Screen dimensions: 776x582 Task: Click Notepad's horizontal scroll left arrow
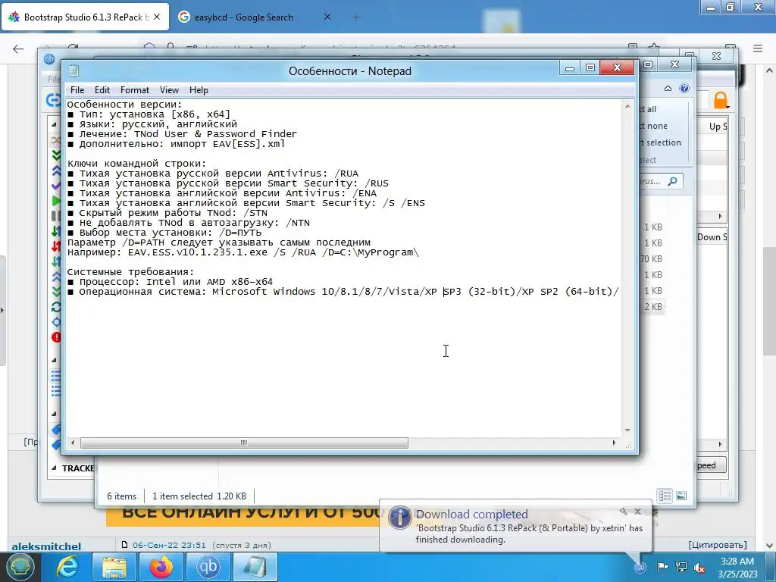pyautogui.click(x=73, y=443)
